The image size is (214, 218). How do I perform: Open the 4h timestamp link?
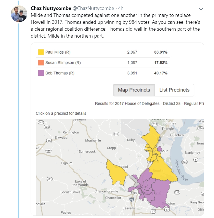coord(121,8)
